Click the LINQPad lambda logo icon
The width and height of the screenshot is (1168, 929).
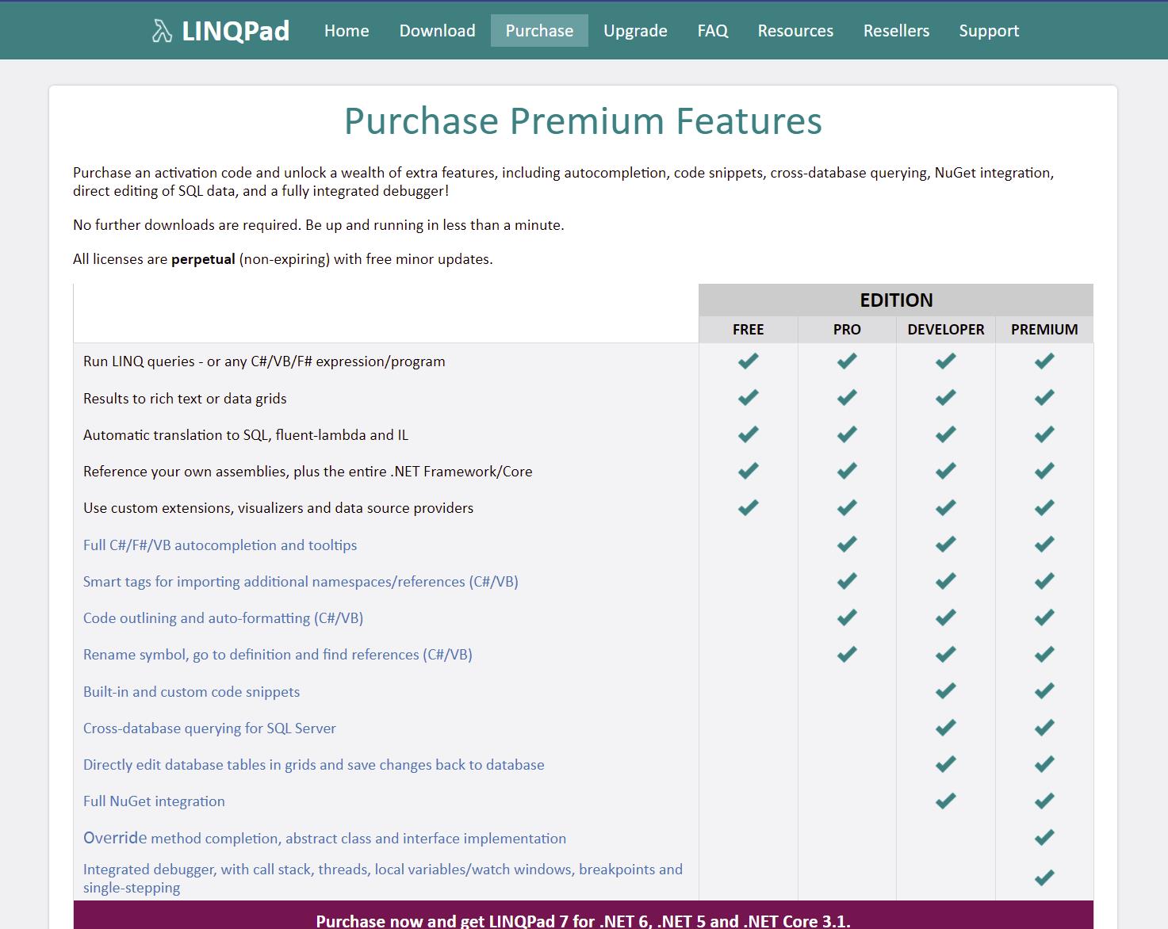pyautogui.click(x=162, y=30)
